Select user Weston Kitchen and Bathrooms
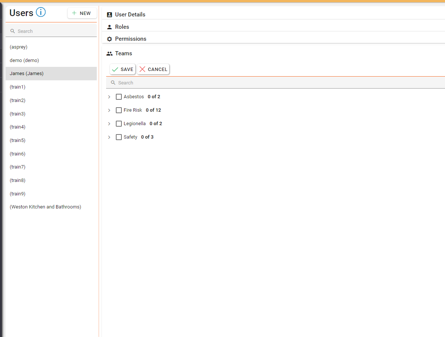Screen dimensions: 445x337 45,207
